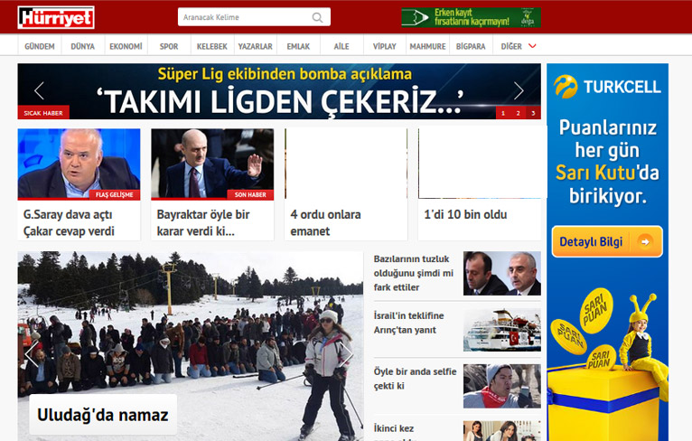Read 'Bayraktar öyle bir karar verdi ki...'
Viewport: 692px width, 441px height.
(203, 223)
